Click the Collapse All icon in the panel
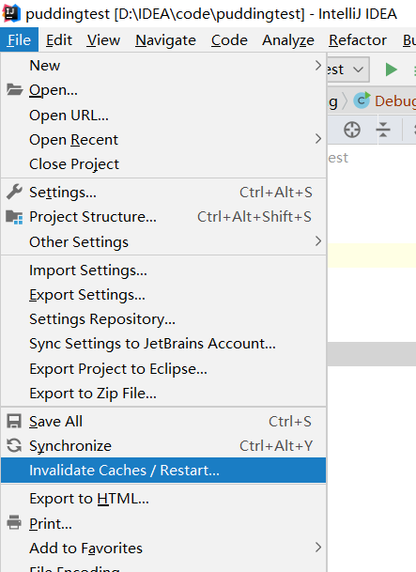 click(383, 130)
